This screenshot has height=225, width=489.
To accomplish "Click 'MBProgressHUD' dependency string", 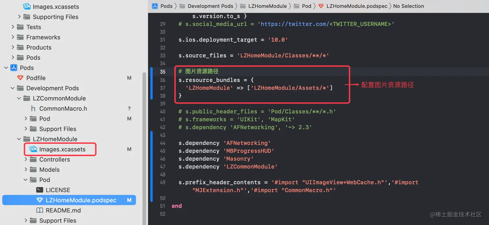I will tap(249, 151).
